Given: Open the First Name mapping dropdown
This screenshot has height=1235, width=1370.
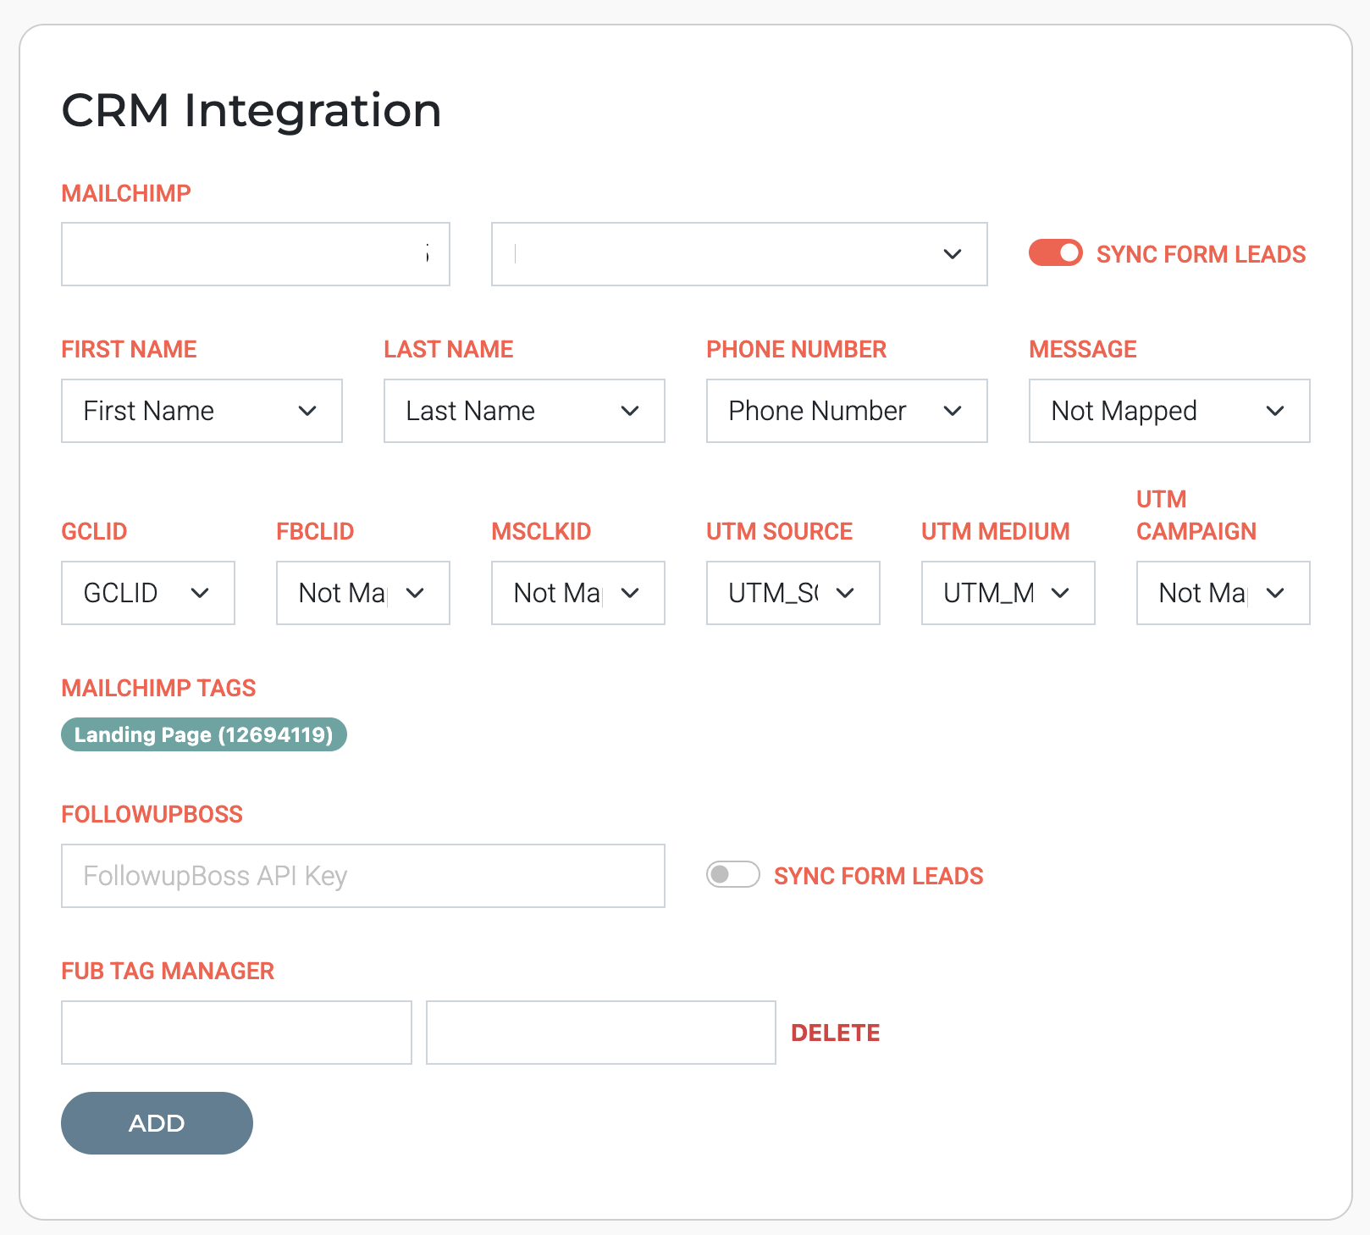Looking at the screenshot, I should point(202,411).
